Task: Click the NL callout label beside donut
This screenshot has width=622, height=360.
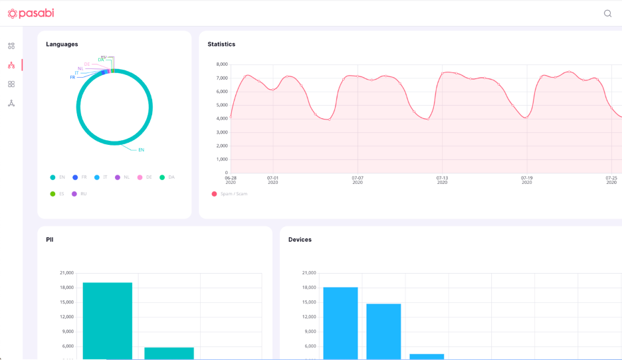Action: point(80,68)
